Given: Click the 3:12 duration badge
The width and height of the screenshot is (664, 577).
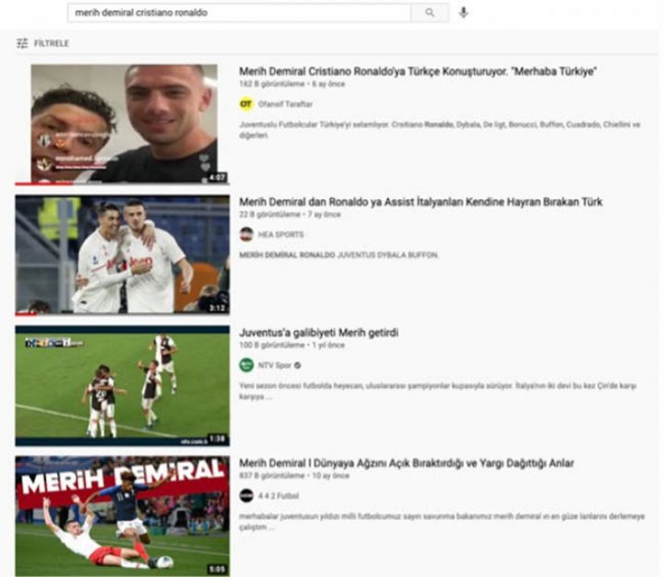Looking at the screenshot, I should point(218,308).
